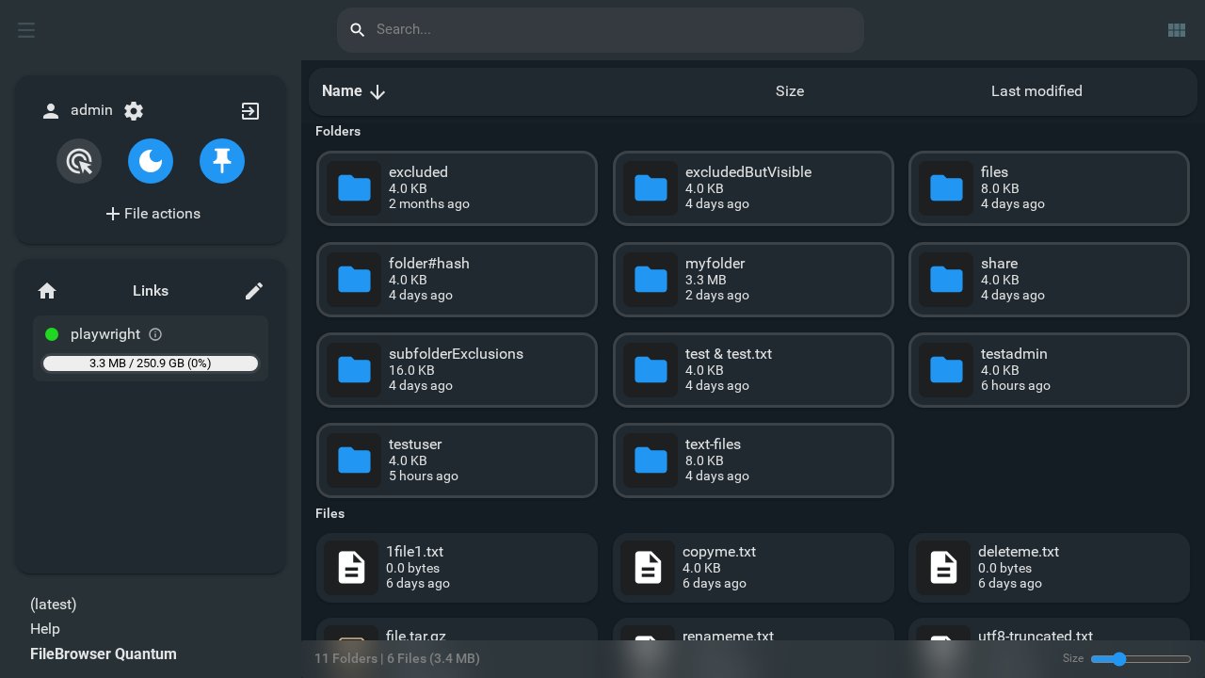This screenshot has width=1205, height=678.
Task: Select the Size column header
Action: (790, 91)
